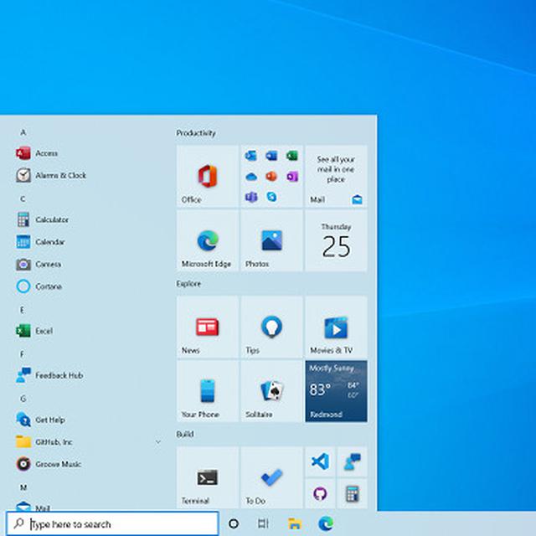This screenshot has width=536, height=536.
Task: Open the Office tile
Action: coord(208,177)
